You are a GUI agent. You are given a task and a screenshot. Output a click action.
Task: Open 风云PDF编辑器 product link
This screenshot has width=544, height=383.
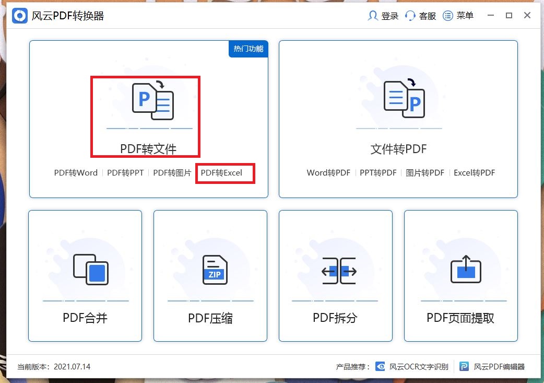click(x=499, y=367)
